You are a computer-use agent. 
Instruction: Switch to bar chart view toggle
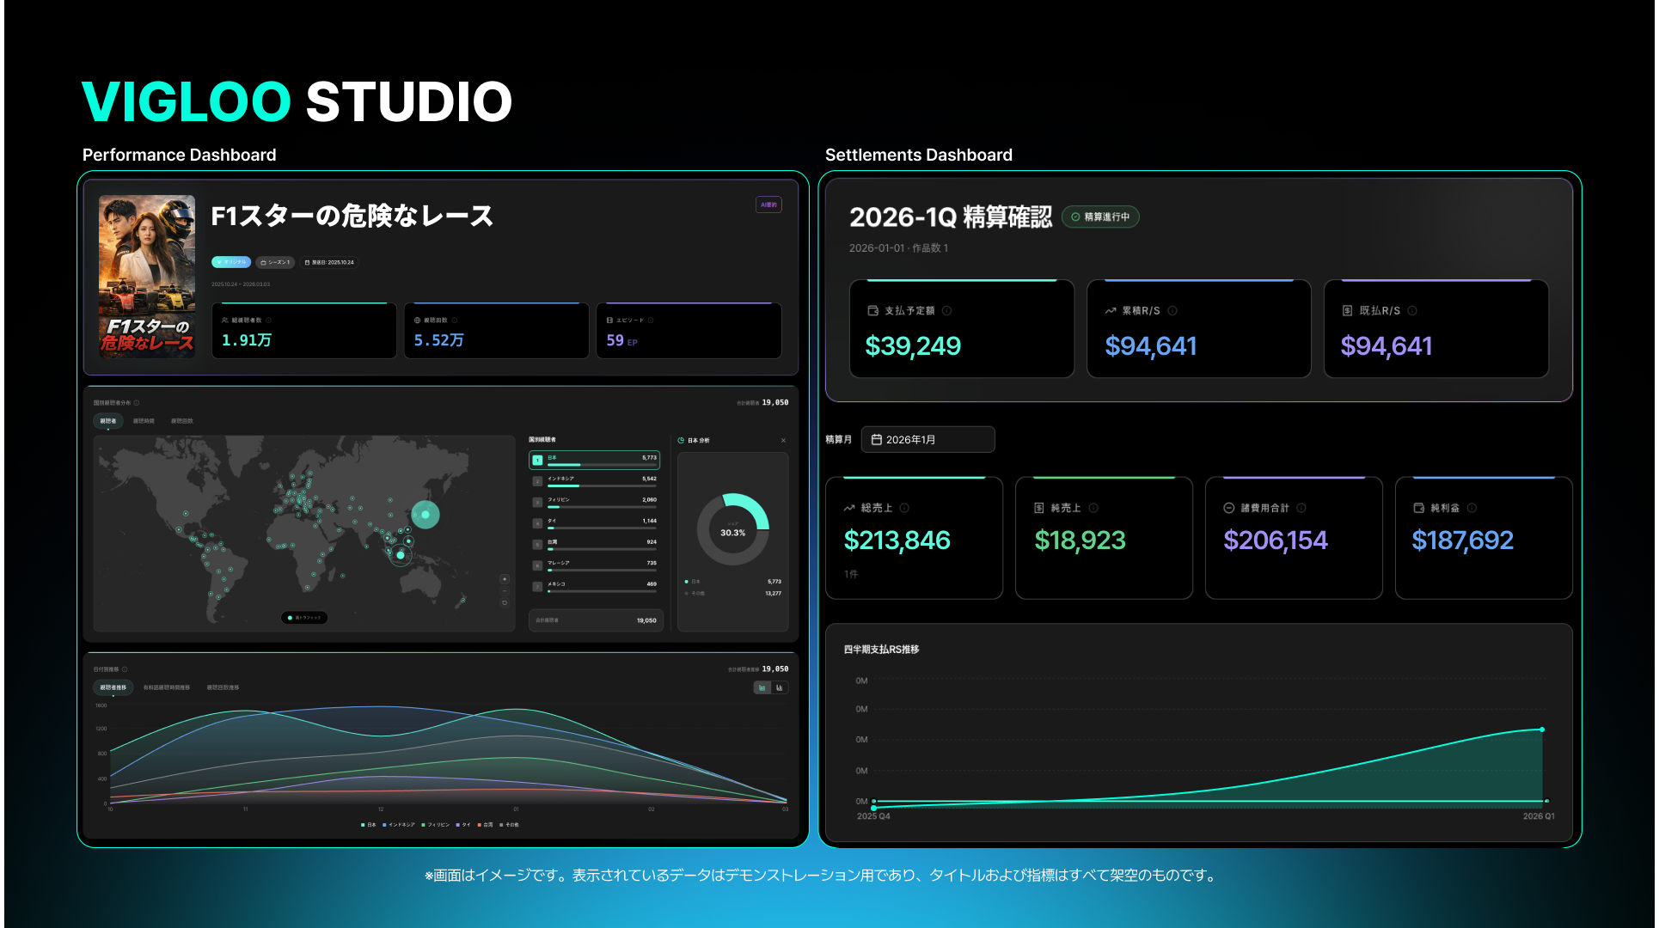[780, 687]
